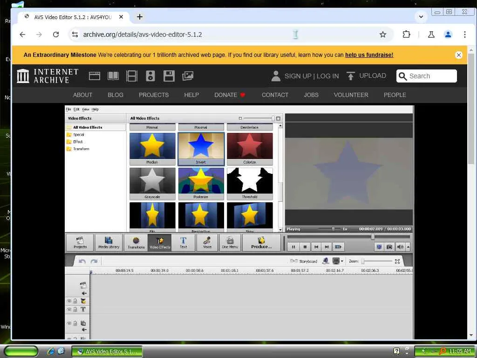The width and height of the screenshot is (477, 358).
Task: Click the next scene playback button
Action: coord(338,247)
